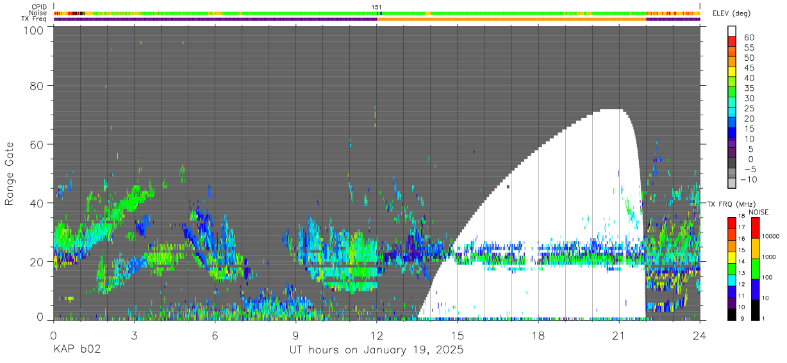Click the '100' tick on the Range Gate axis
Image resolution: width=787 pixels, height=363 pixels.
(33, 29)
